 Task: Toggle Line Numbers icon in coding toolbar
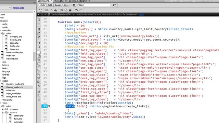tap(39, 53)
